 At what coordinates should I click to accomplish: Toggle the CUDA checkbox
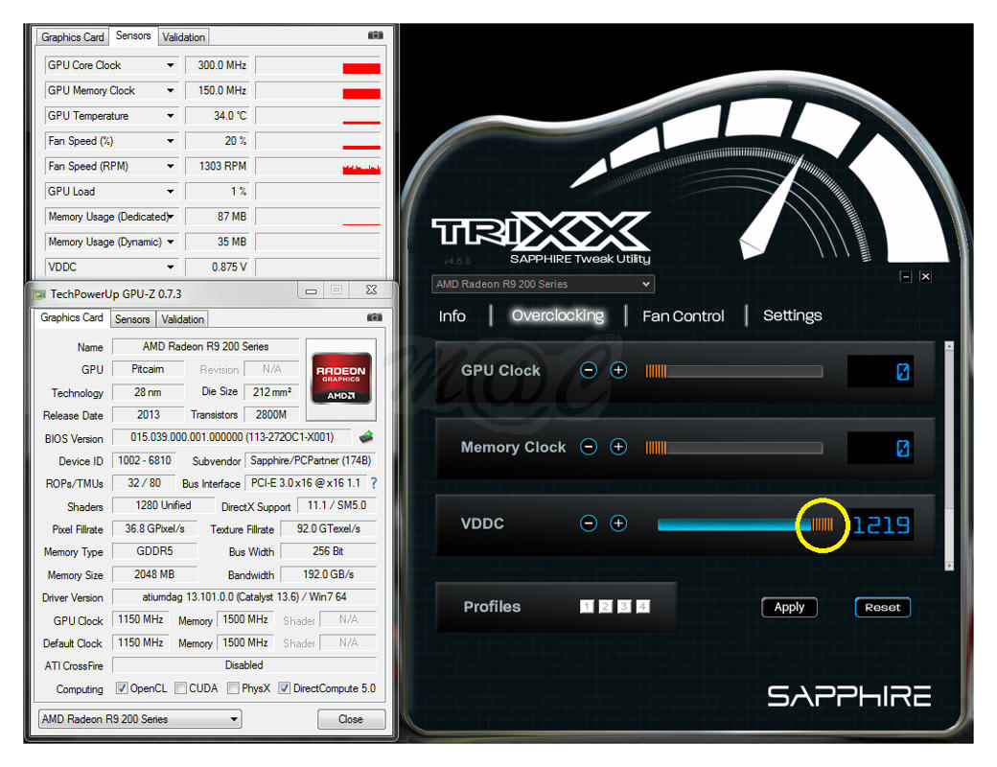point(180,688)
